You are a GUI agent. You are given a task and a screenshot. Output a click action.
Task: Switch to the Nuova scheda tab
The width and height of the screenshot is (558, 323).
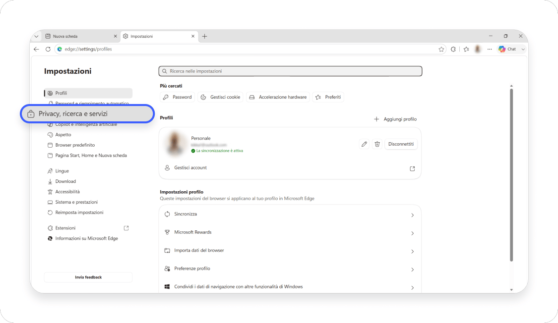(x=81, y=36)
